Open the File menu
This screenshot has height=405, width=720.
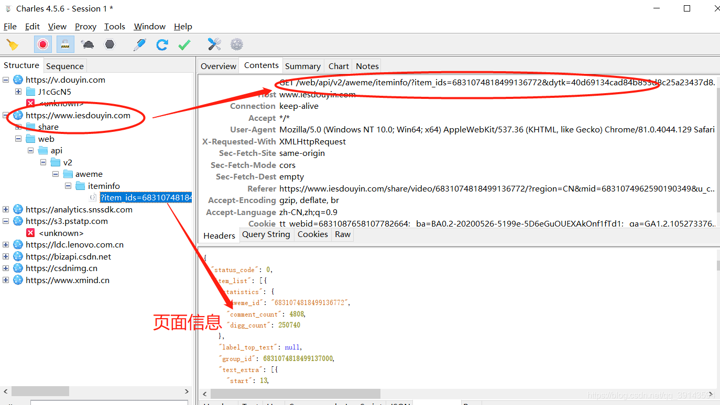point(10,26)
